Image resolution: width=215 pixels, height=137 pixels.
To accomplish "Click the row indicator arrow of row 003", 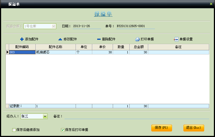I will (x=7, y=52).
